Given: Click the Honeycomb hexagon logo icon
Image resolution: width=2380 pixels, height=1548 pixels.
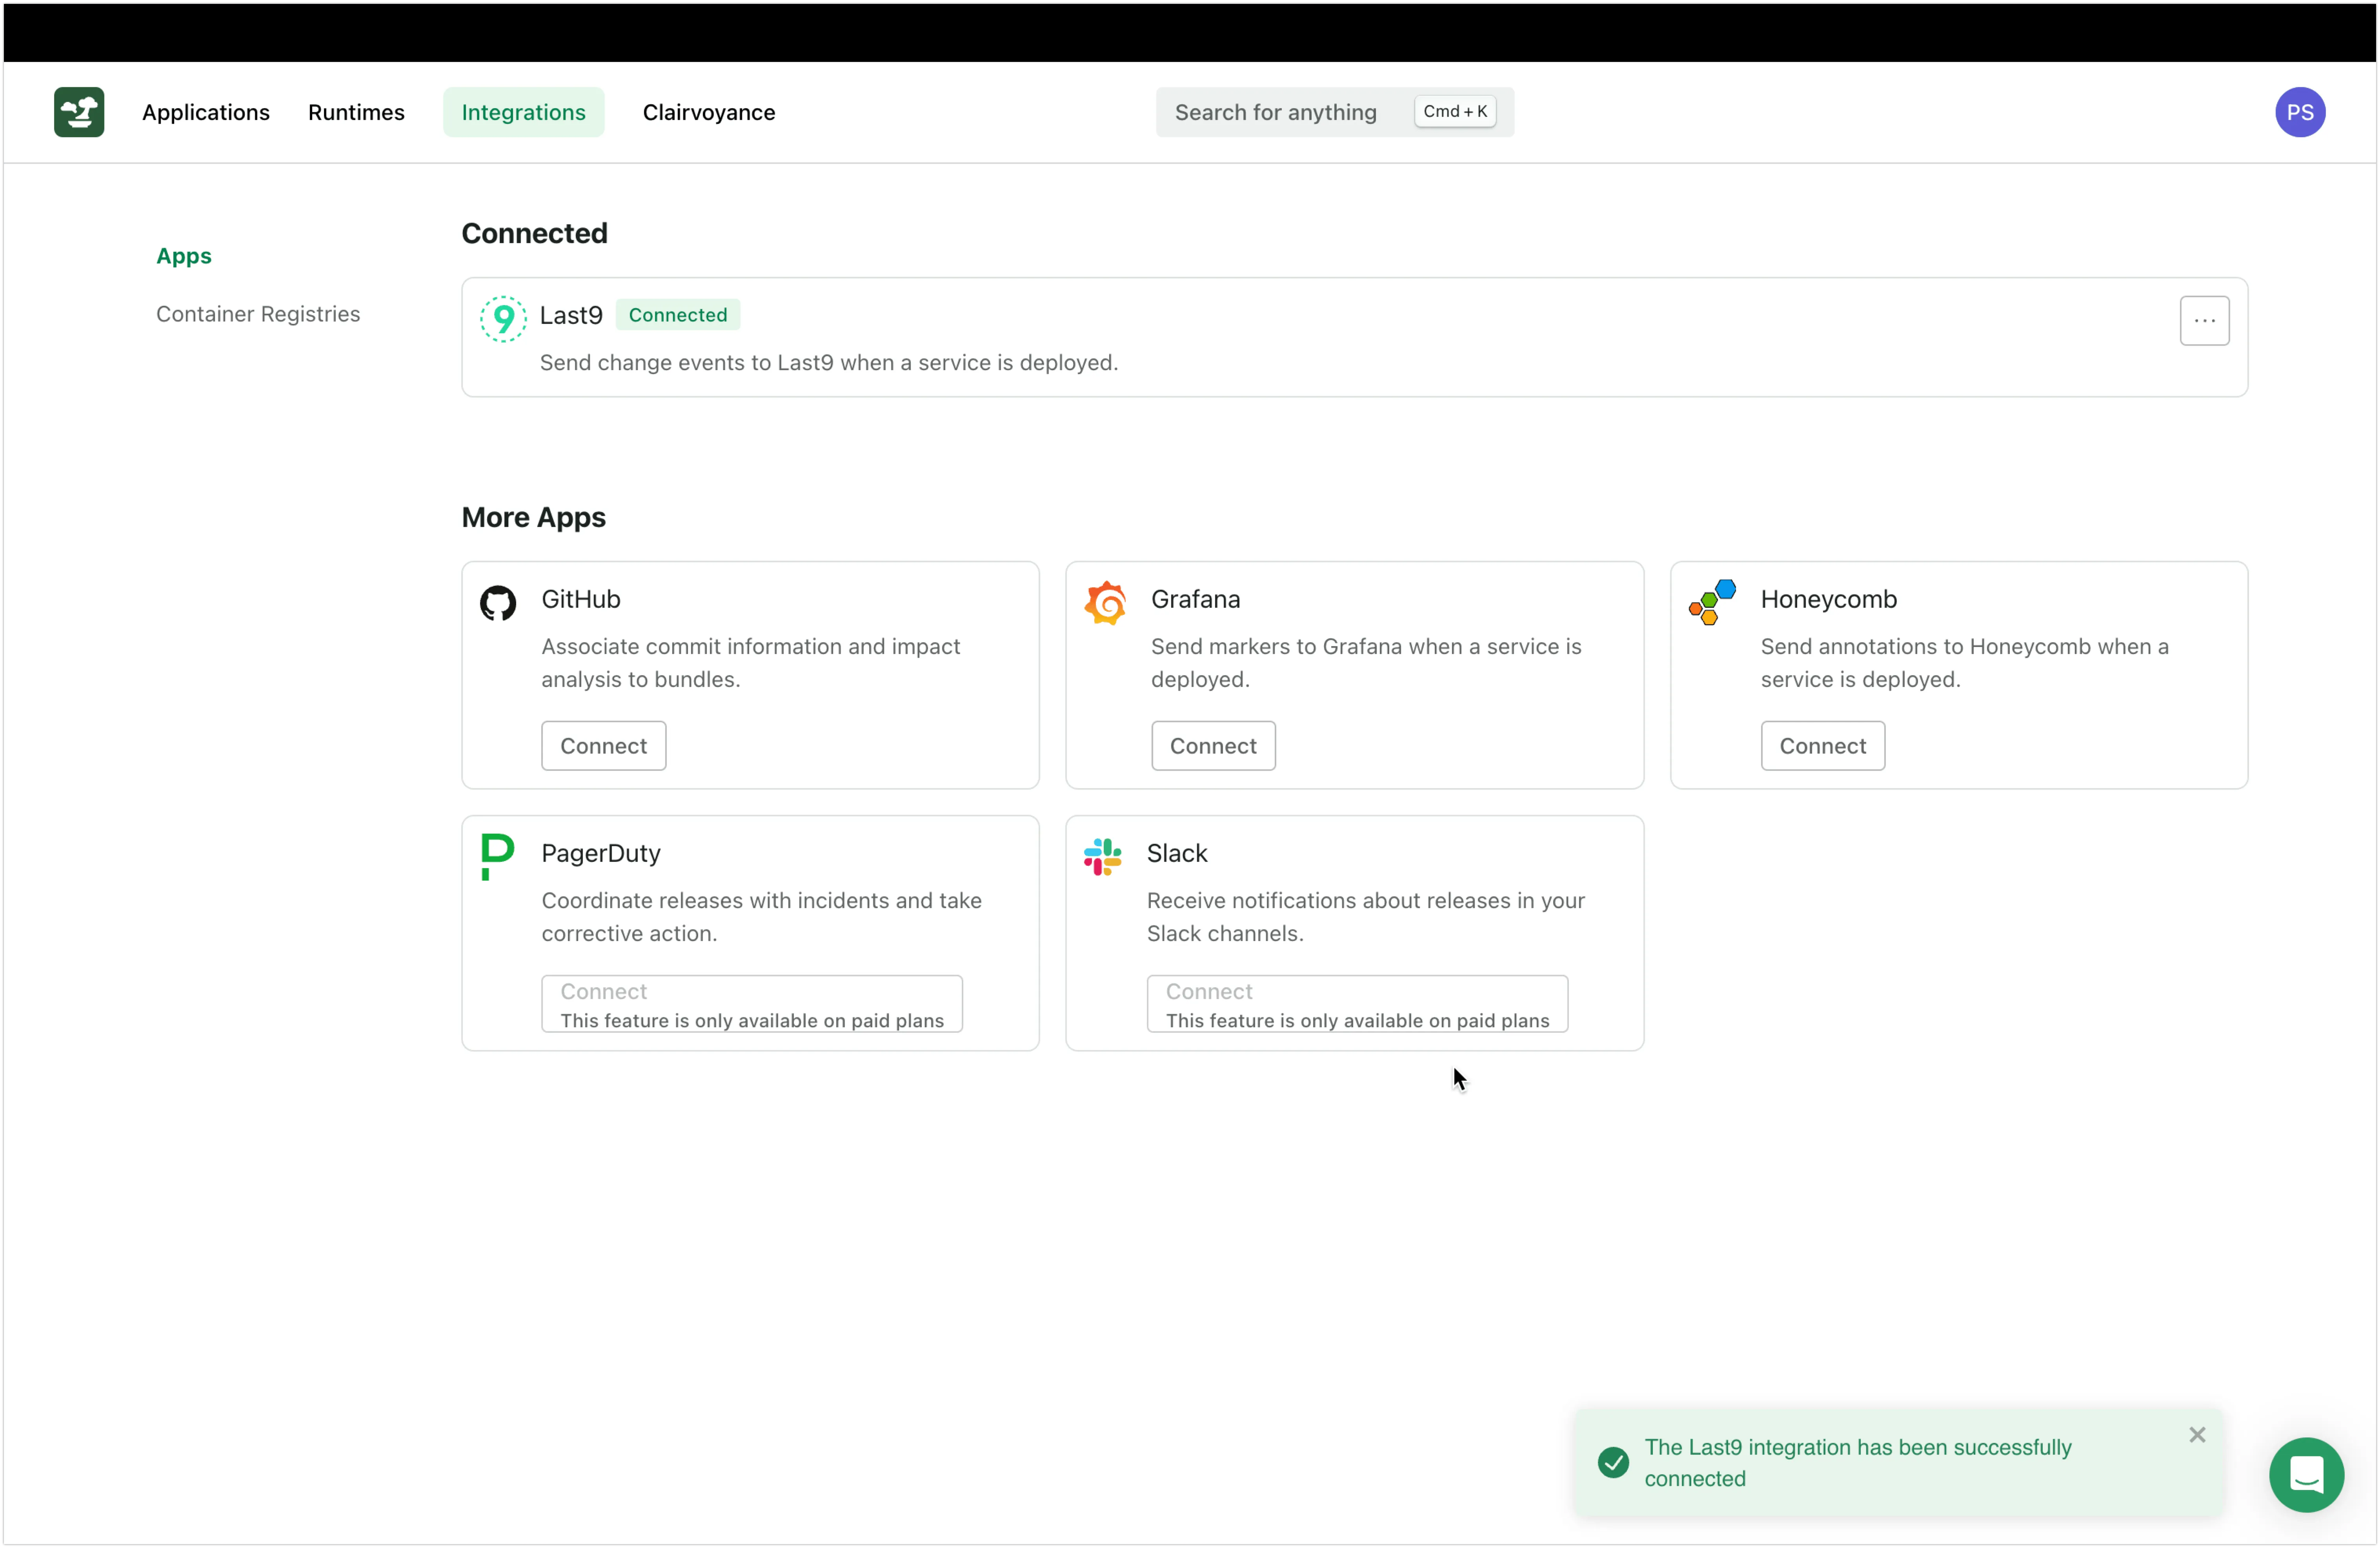Looking at the screenshot, I should click(1712, 602).
